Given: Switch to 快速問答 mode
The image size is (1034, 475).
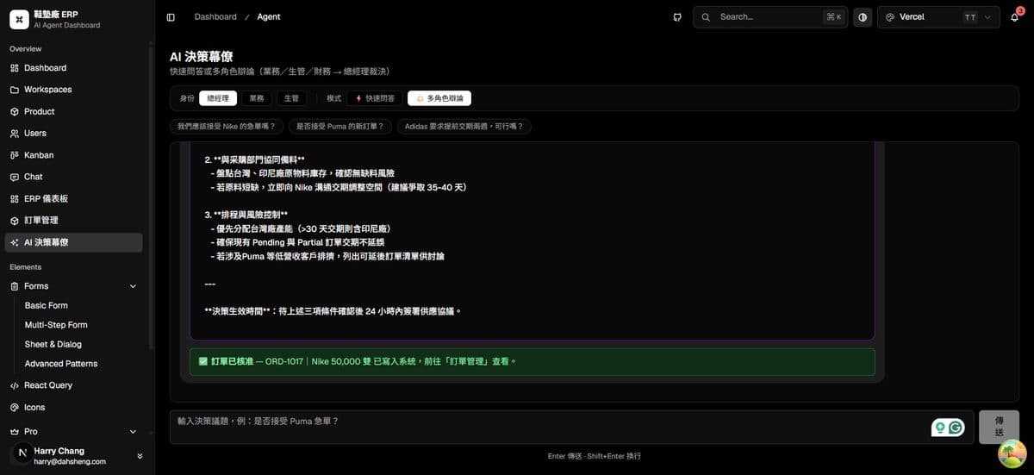Looking at the screenshot, I should point(375,98).
